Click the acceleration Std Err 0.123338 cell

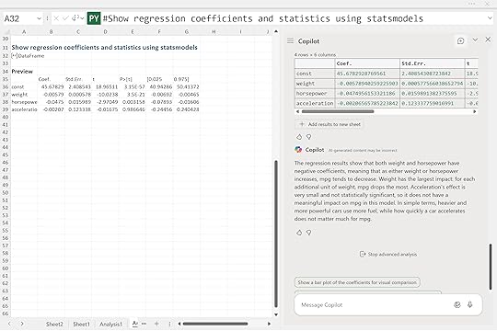[78, 109]
